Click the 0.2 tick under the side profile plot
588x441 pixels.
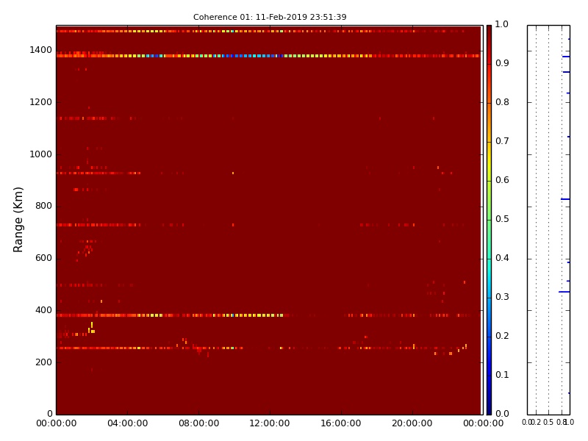click(x=537, y=422)
